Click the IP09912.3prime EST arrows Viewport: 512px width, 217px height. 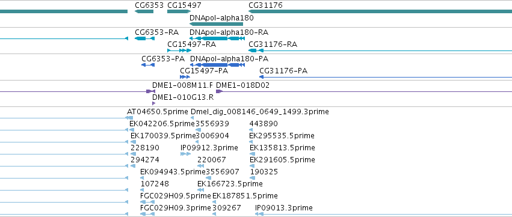click(185, 154)
